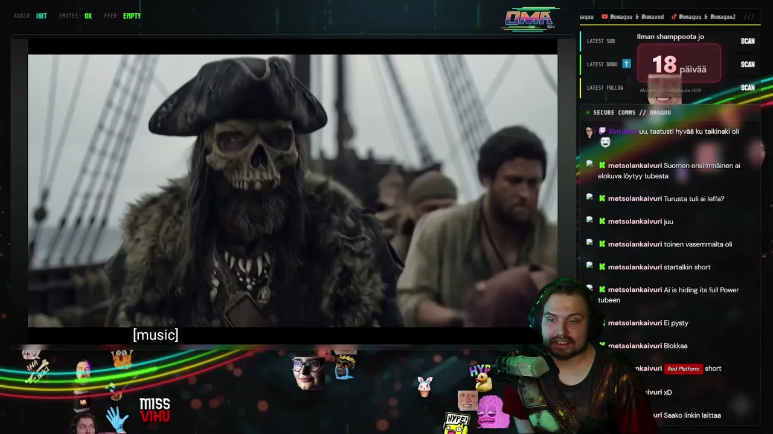The width and height of the screenshot is (773, 434).
Task: Click 'Suomen ensimmäinen ai elokuva' chat message
Action: (x=669, y=171)
